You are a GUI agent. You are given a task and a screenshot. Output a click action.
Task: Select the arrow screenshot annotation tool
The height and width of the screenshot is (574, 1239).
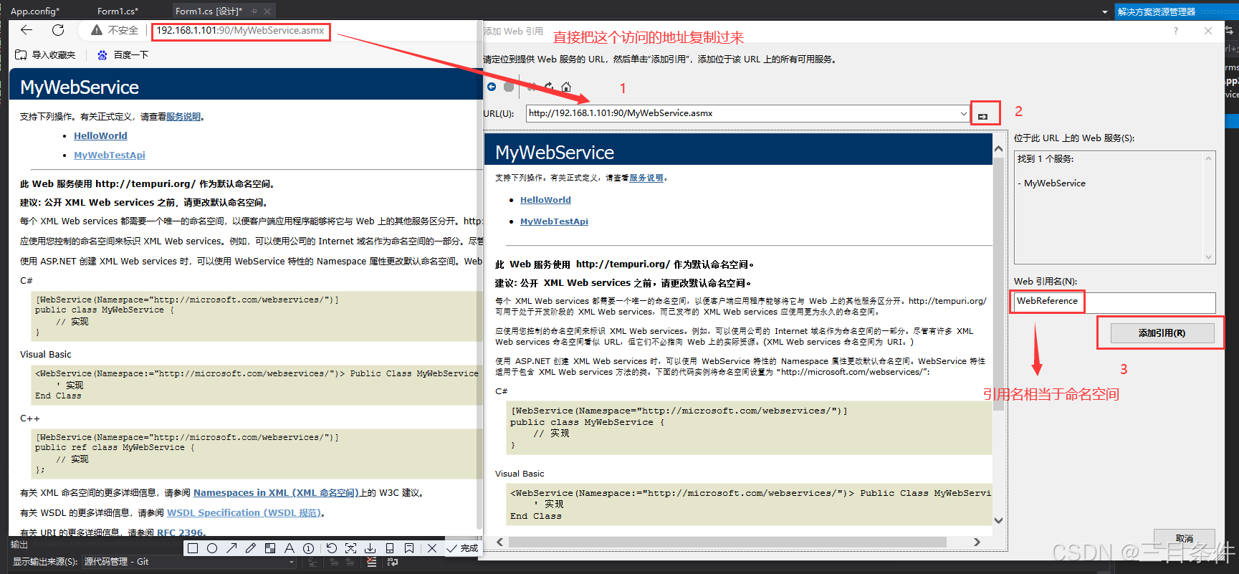pos(231,548)
